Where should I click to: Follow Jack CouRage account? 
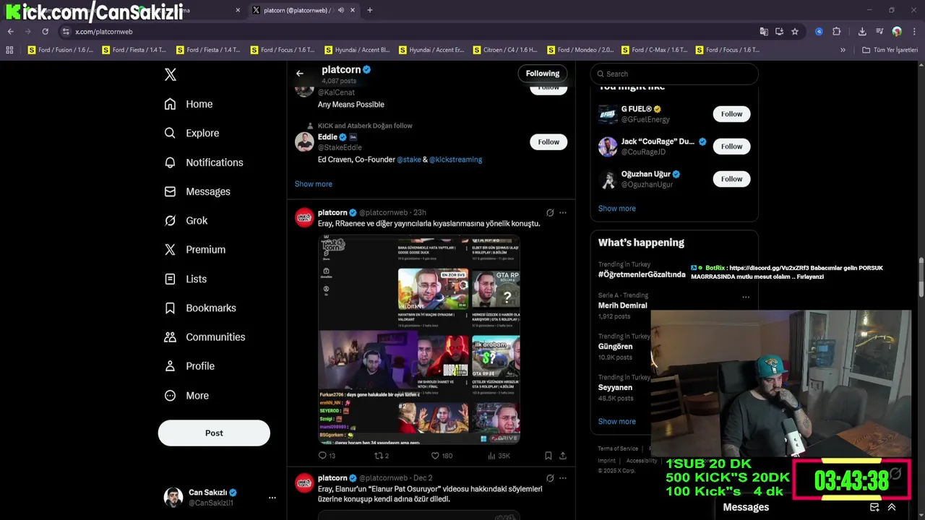(731, 146)
